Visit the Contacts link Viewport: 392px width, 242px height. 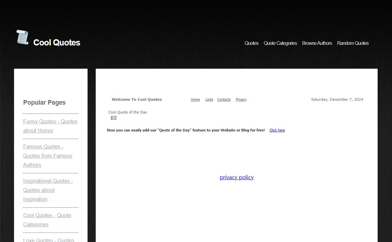(x=223, y=100)
